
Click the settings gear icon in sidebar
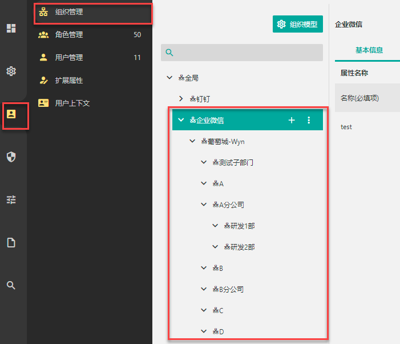(x=11, y=71)
